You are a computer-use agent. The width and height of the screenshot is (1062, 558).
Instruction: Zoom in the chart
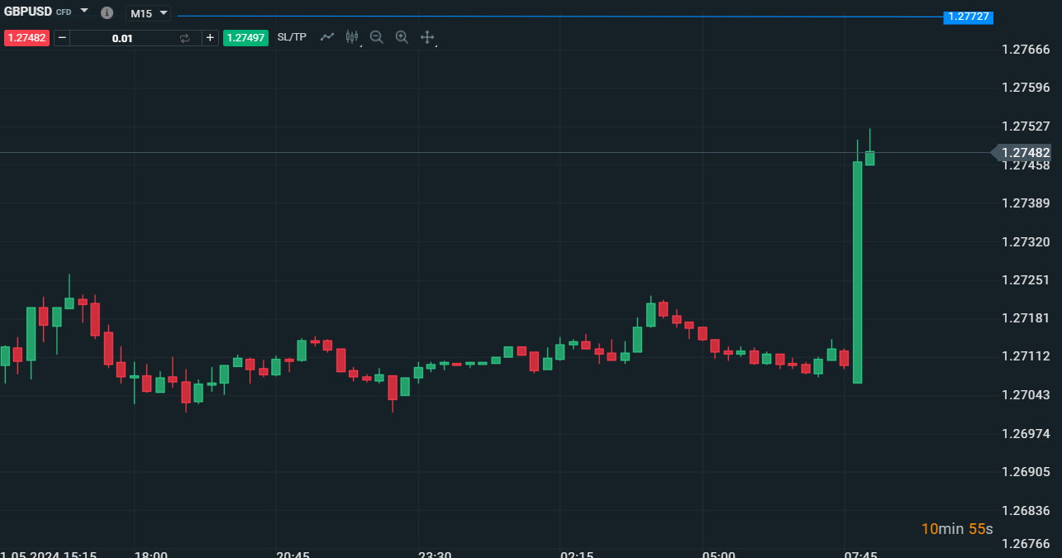tap(402, 37)
